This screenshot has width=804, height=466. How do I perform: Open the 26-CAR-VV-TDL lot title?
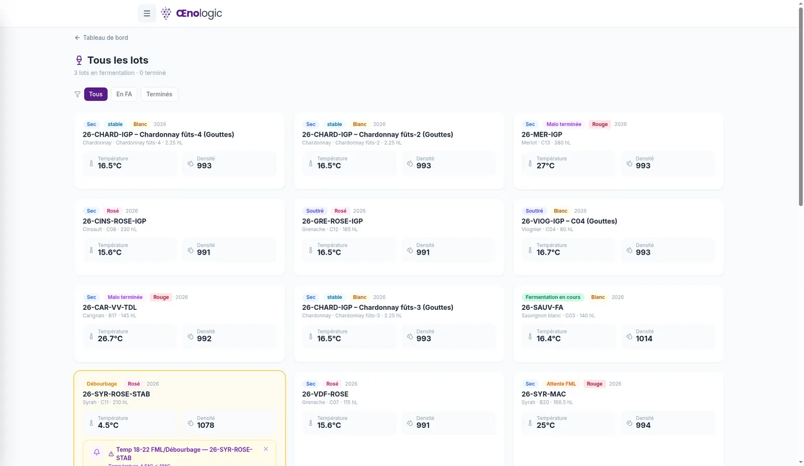point(110,307)
